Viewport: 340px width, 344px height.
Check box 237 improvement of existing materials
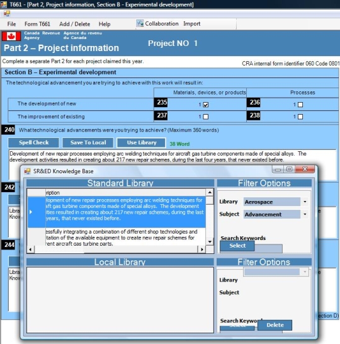[x=206, y=117]
